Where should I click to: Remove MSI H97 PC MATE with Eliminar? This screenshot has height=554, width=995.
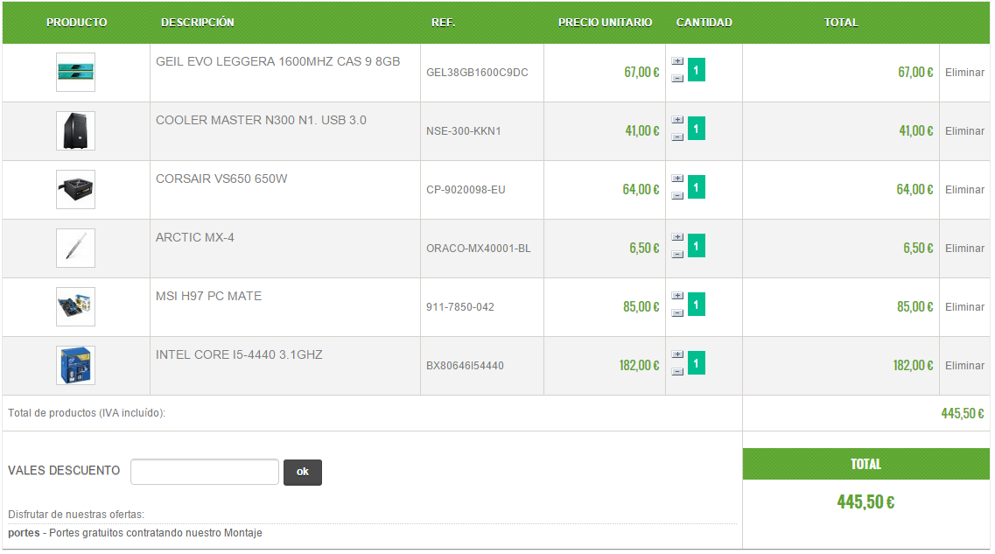964,307
